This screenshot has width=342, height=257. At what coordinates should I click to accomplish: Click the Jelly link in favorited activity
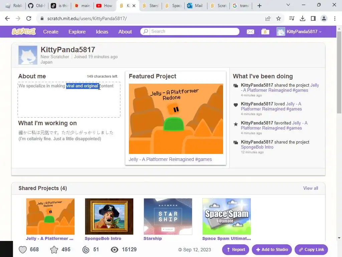[274, 125]
